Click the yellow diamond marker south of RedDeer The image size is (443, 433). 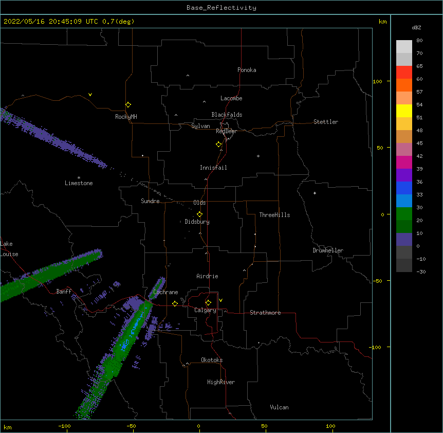[x=218, y=145]
